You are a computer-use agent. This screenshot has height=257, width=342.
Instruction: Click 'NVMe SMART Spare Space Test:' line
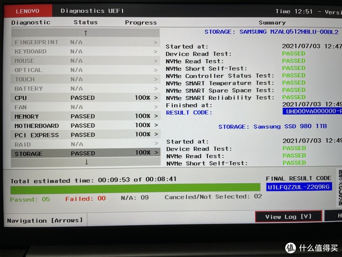(x=220, y=90)
